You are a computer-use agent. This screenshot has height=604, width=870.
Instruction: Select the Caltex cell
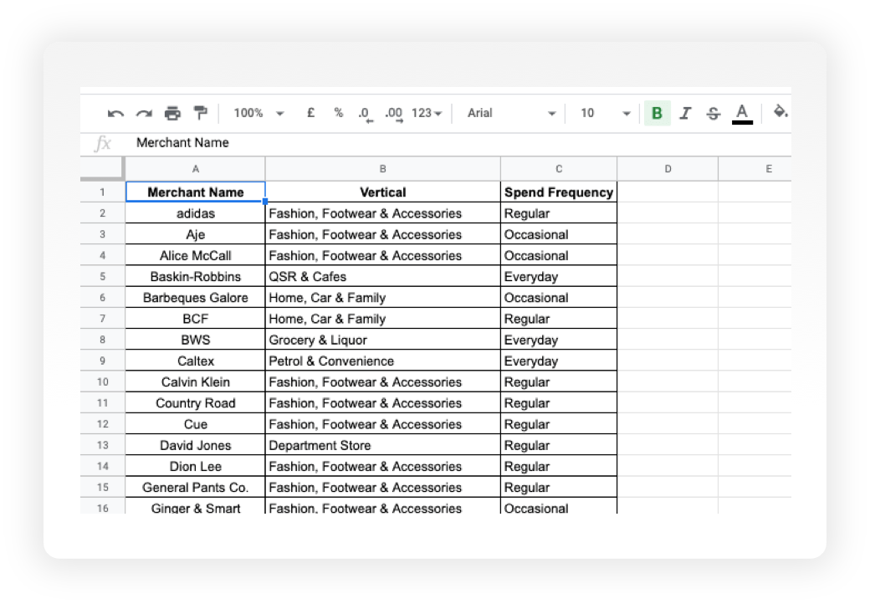pyautogui.click(x=195, y=361)
